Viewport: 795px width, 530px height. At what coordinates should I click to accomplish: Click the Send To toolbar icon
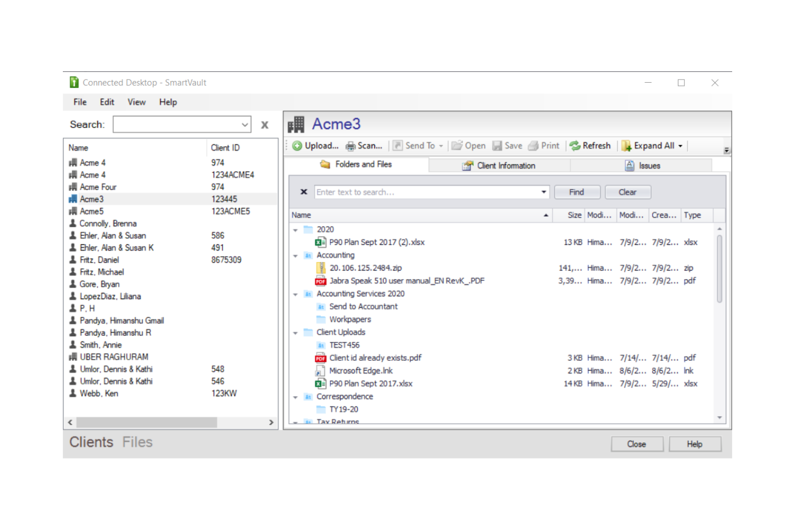(397, 146)
